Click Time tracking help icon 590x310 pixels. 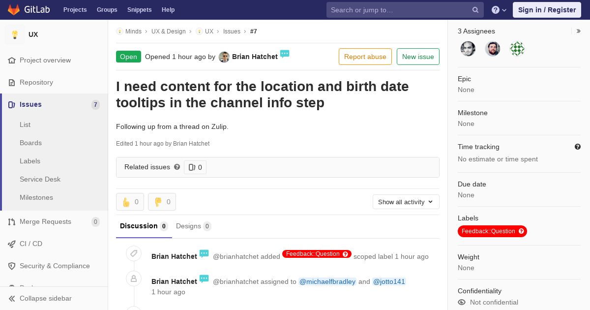point(578,147)
